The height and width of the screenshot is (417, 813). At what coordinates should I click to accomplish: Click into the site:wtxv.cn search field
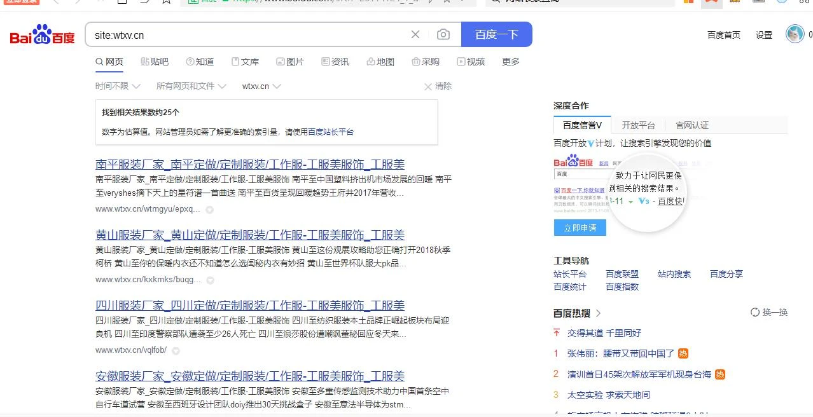[x=248, y=35]
